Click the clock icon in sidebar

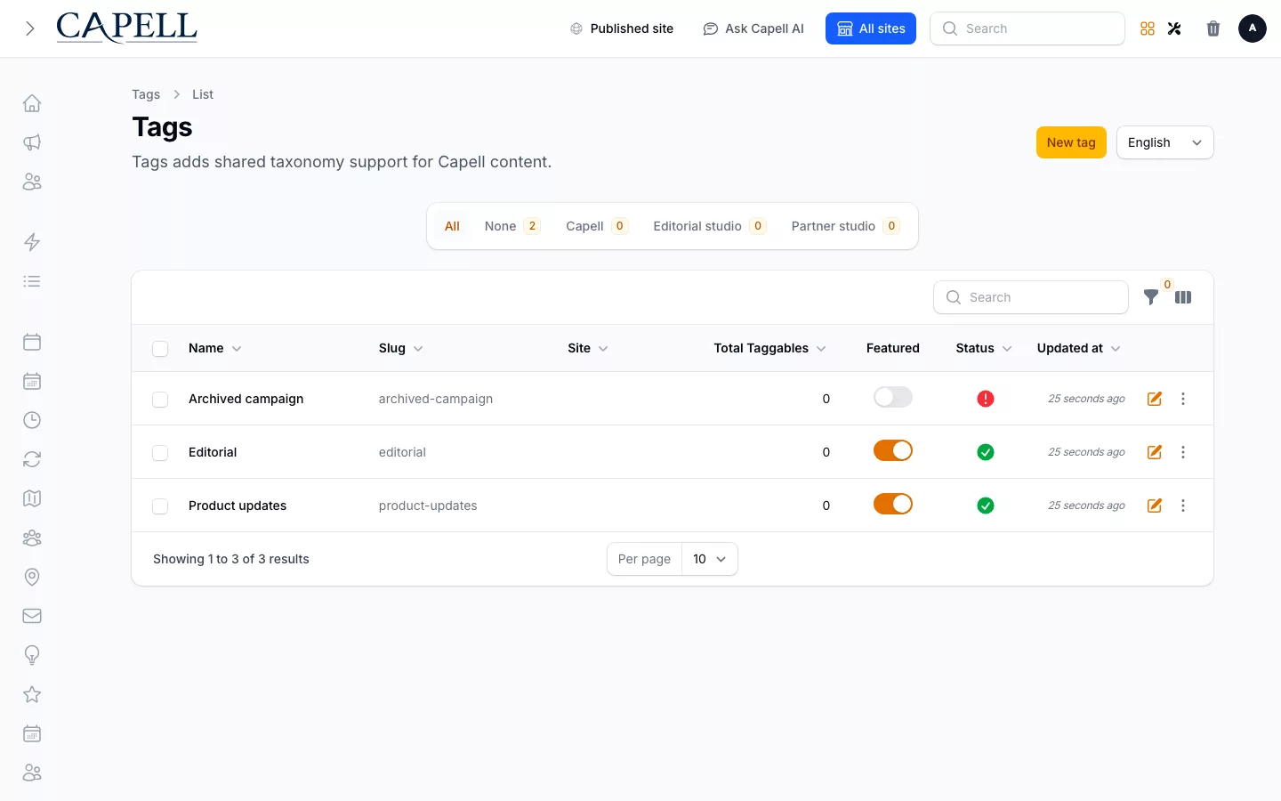(x=32, y=420)
